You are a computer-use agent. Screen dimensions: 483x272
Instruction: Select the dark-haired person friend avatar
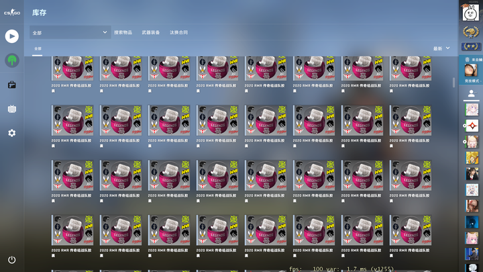click(x=472, y=174)
